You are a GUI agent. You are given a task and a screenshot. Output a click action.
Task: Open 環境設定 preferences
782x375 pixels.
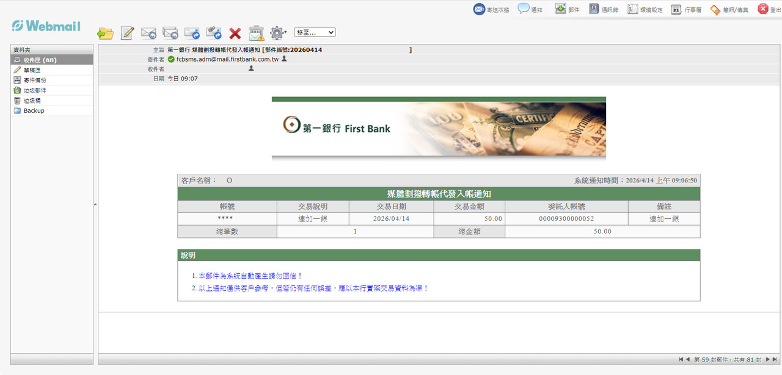click(645, 9)
